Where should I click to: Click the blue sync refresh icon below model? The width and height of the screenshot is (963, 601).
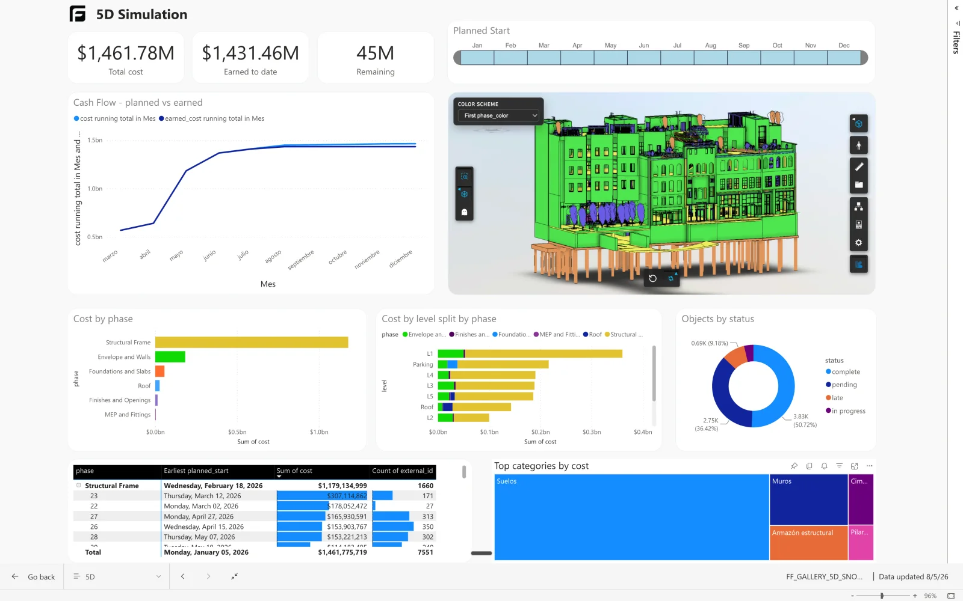(x=671, y=278)
